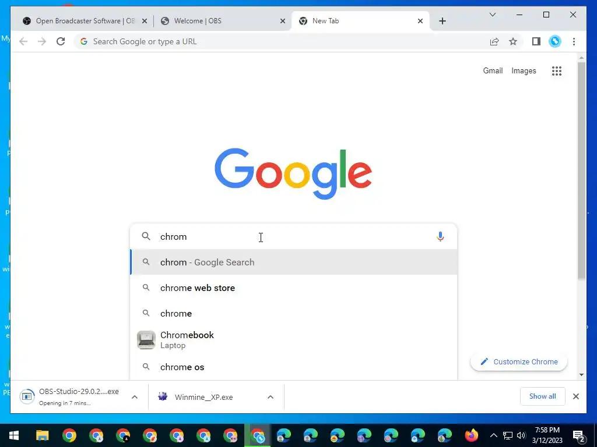Open the Windows Start menu
Screen dimensions: 597x447
tap(14, 435)
